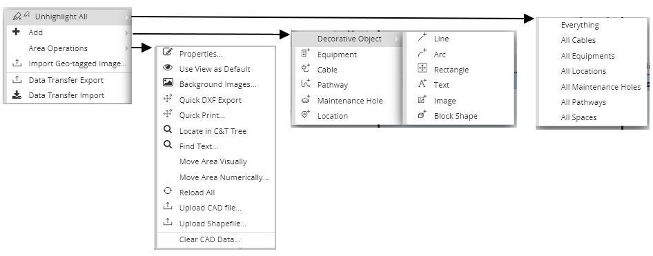Image resolution: width=653 pixels, height=256 pixels.
Task: Expand the Decorative Object submenu arrow
Action: click(397, 39)
